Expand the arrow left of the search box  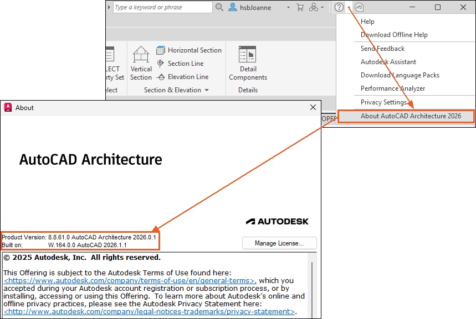click(109, 7)
